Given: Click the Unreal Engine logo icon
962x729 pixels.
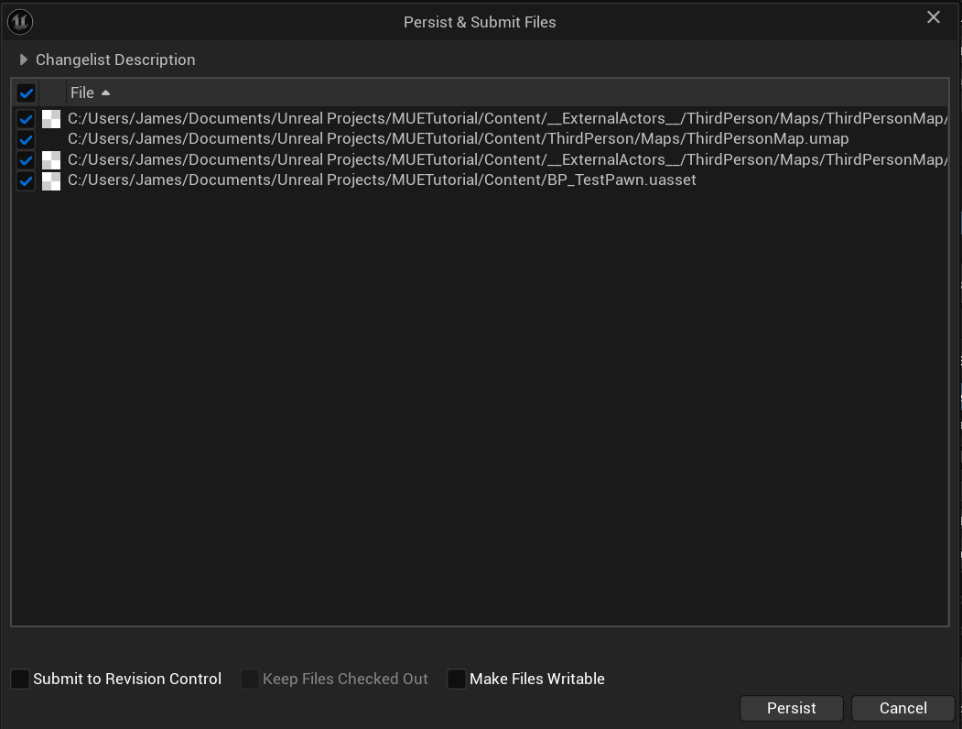Looking at the screenshot, I should 20,21.
